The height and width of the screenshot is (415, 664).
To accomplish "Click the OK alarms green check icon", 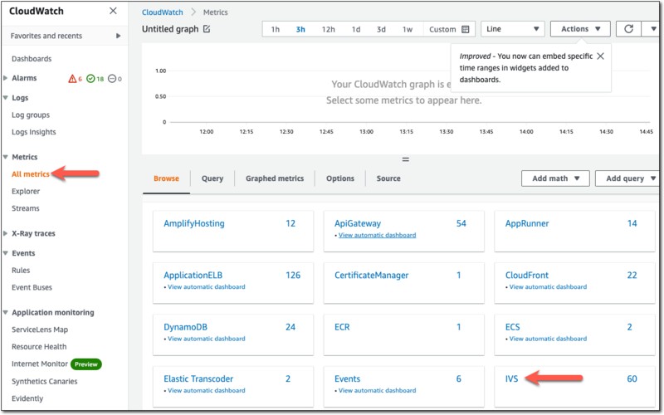I will (x=90, y=79).
